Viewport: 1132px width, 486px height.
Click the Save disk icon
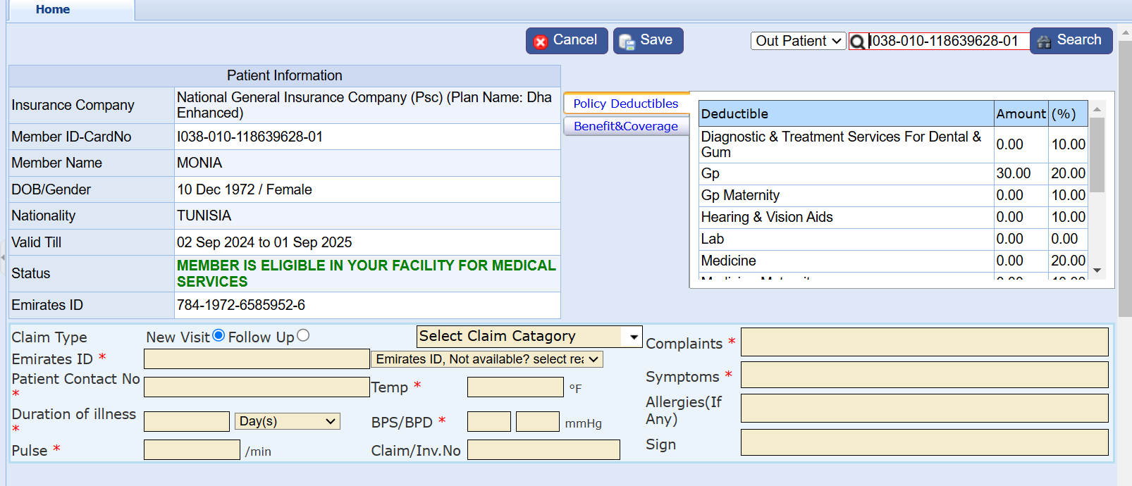(627, 42)
